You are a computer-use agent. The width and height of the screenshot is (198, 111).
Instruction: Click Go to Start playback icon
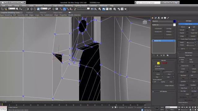click(179, 107)
